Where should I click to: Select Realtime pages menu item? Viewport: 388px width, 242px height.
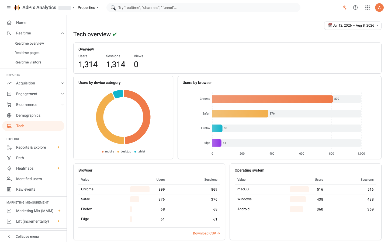[27, 53]
